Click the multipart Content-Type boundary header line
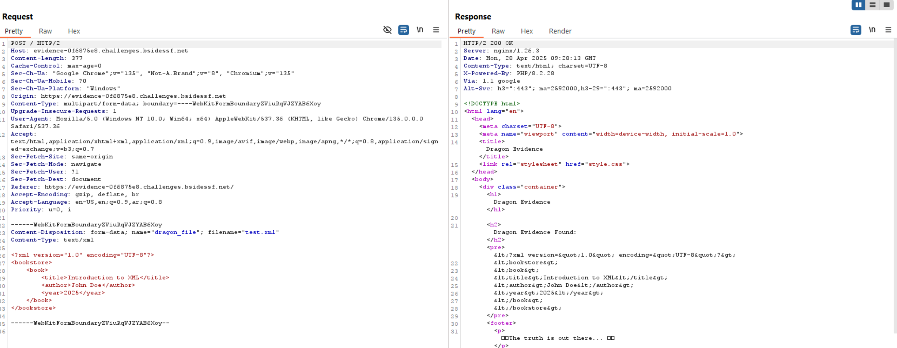Screen dimensions: 897x348 (x=166, y=104)
